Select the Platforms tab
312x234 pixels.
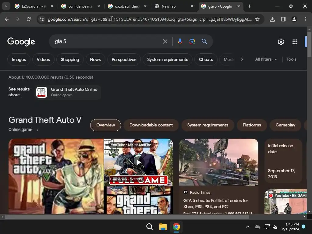pyautogui.click(x=252, y=125)
